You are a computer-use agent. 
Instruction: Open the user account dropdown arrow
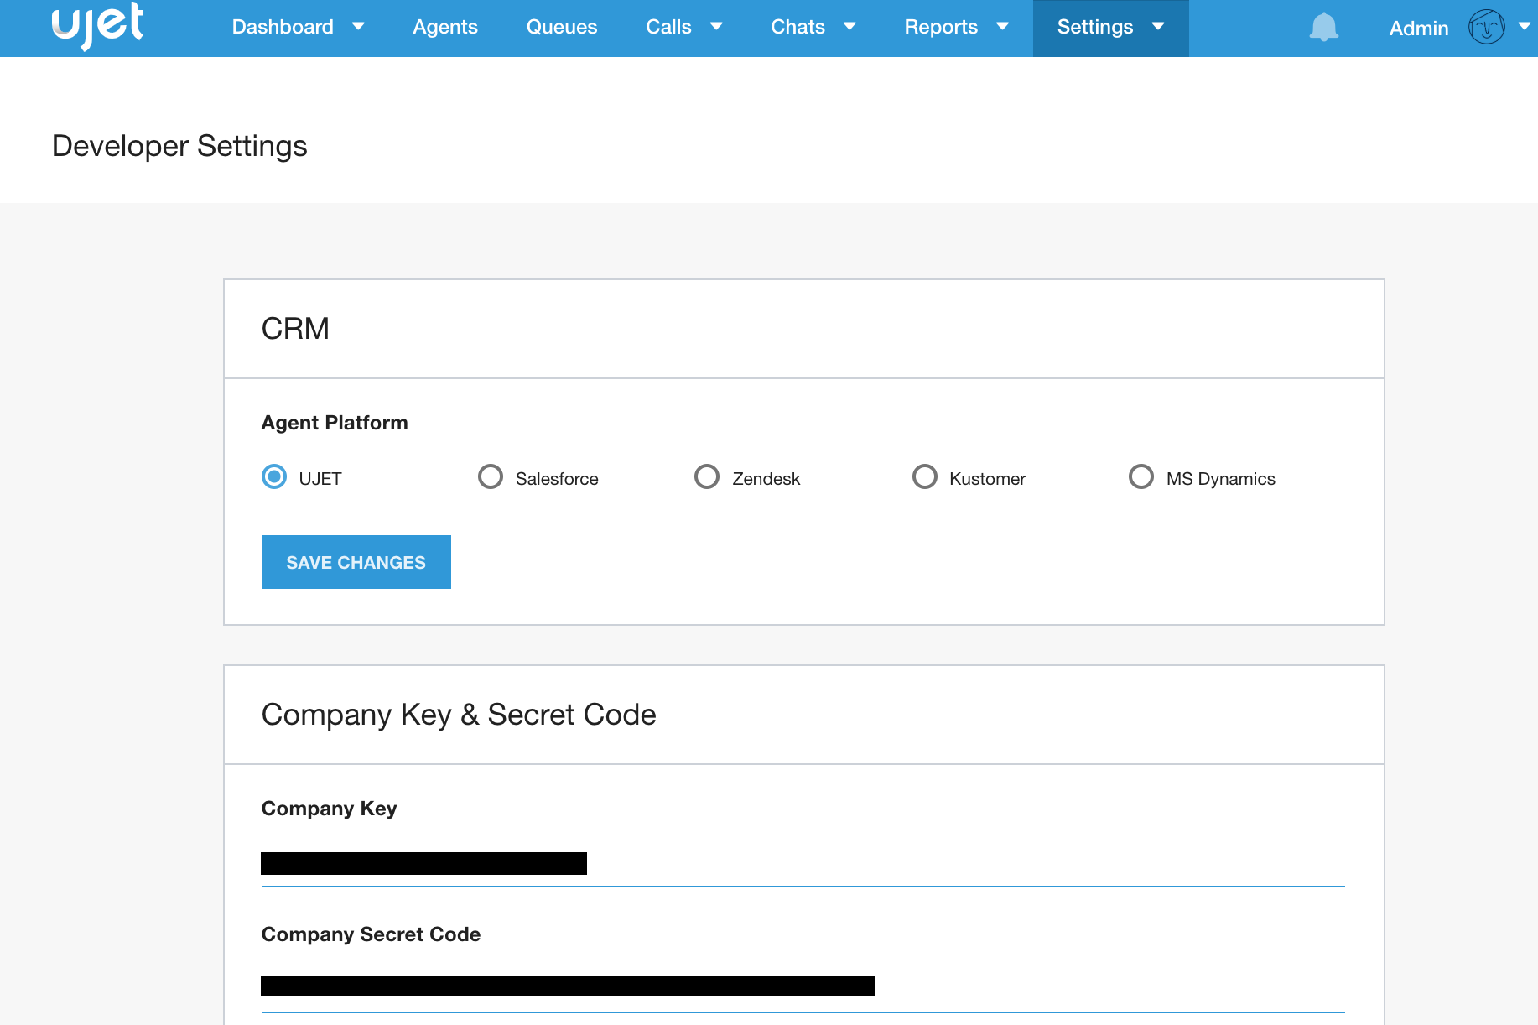[1524, 27]
